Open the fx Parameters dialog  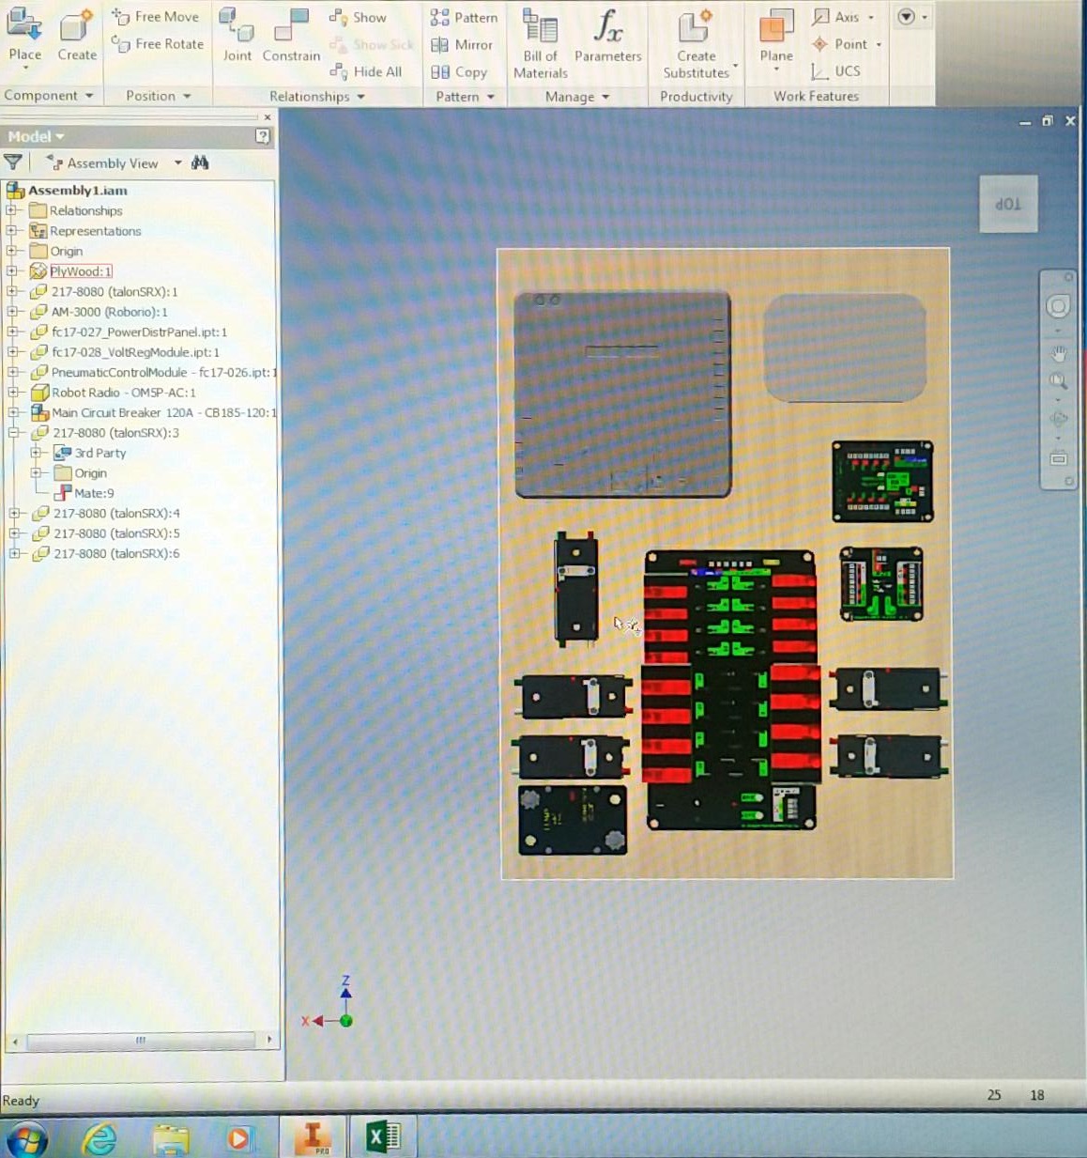607,35
